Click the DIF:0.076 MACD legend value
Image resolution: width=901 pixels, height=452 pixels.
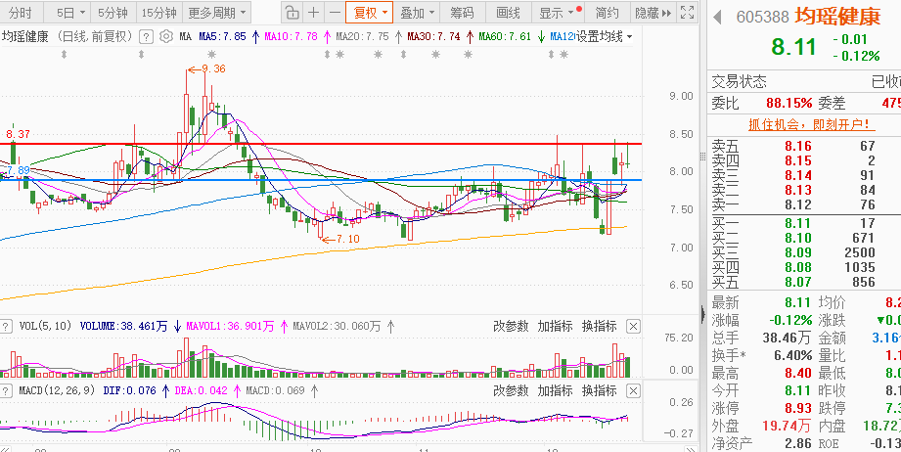(129, 391)
